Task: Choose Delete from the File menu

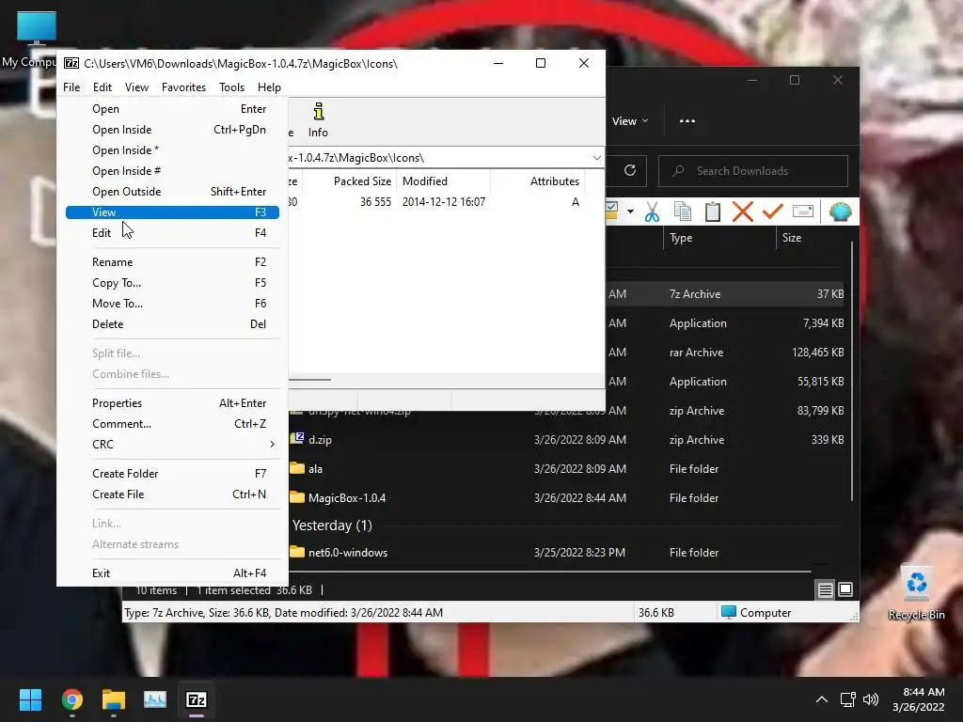Action: point(172,324)
